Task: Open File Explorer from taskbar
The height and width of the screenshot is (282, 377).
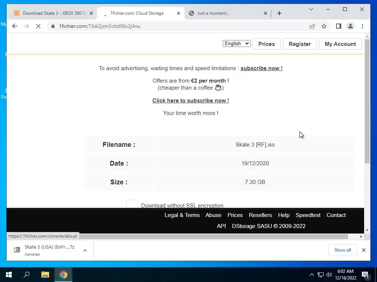Action: coord(45,275)
